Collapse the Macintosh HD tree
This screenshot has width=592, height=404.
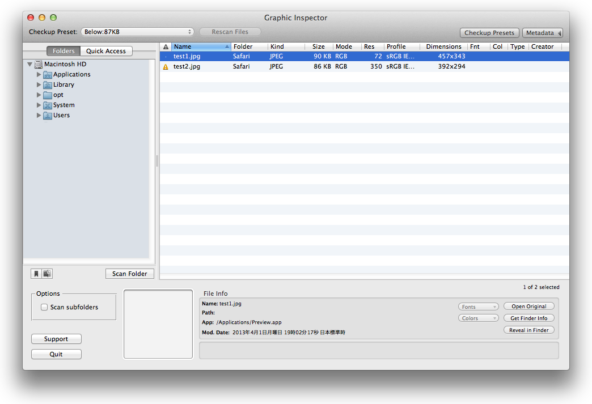coord(29,65)
